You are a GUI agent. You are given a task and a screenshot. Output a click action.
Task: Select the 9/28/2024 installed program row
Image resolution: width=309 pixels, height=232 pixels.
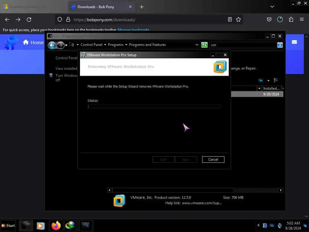(257, 94)
